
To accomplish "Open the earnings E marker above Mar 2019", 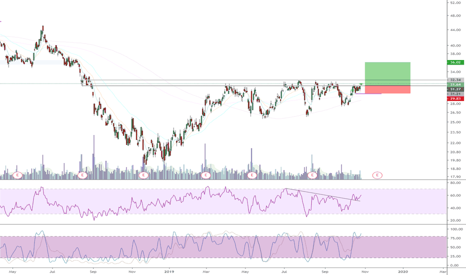I will 205,175.
